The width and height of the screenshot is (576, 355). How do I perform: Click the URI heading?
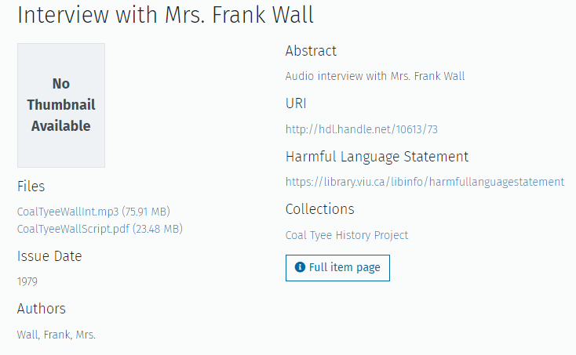coord(296,103)
